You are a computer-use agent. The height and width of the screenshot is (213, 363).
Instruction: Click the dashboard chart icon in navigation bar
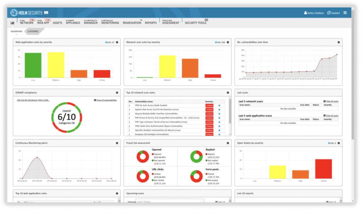12,23
